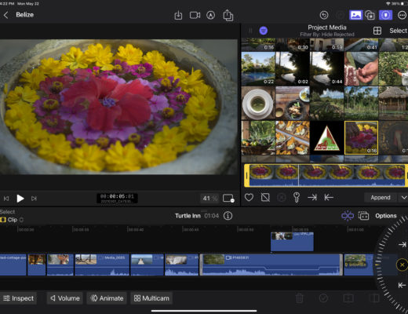The width and height of the screenshot is (408, 314).
Task: Select the long P1465831 timeline clip
Action: tap(271, 265)
